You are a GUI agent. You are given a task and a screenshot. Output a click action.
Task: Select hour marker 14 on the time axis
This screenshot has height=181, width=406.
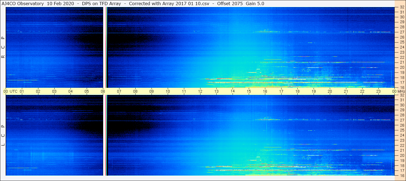coord(233,91)
